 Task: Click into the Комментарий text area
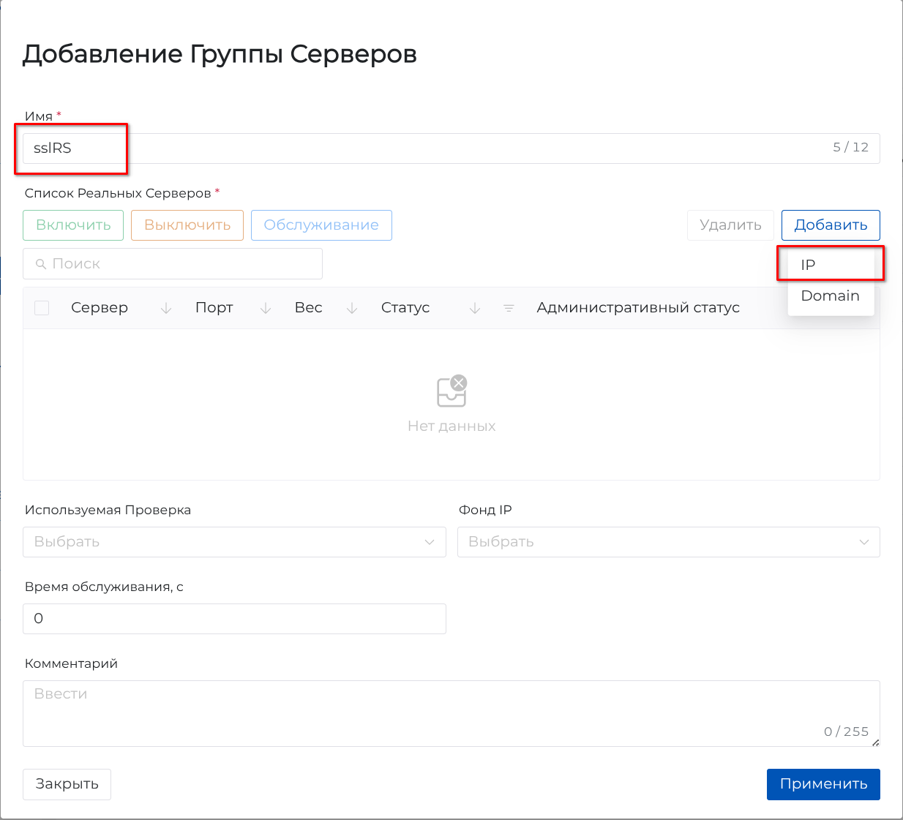(x=451, y=713)
